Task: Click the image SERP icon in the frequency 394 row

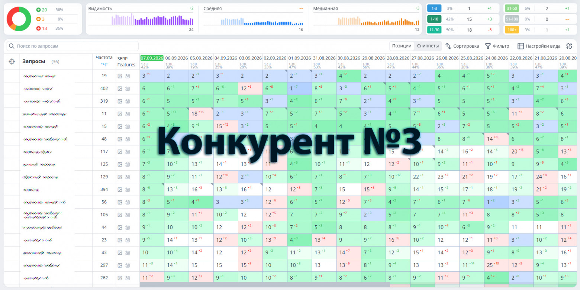Action: pos(120,190)
